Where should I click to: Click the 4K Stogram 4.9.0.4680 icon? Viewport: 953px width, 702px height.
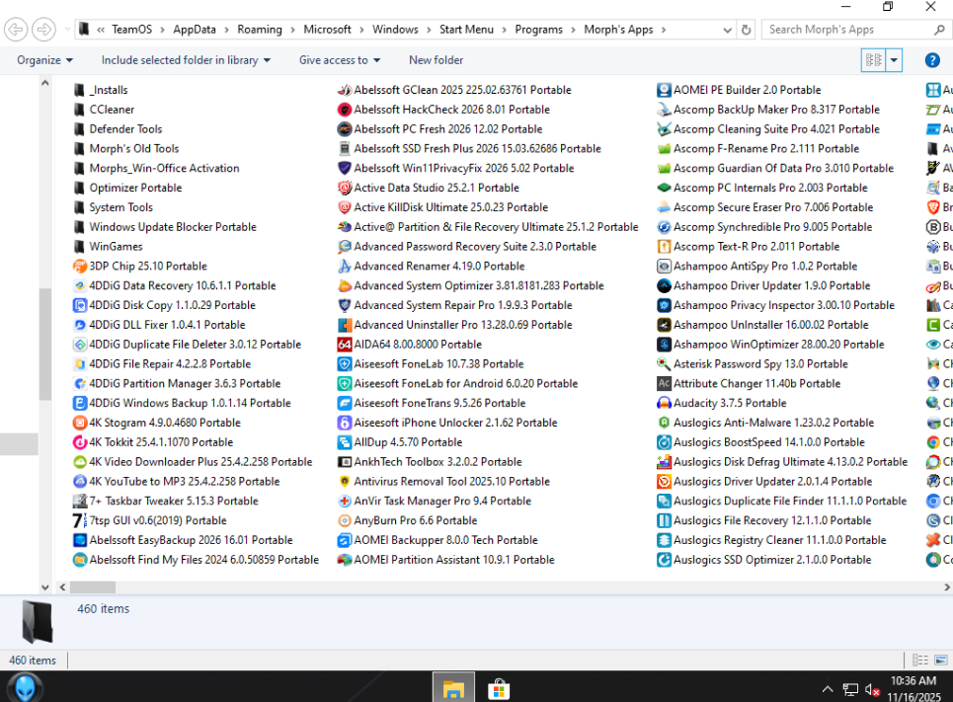(80, 423)
